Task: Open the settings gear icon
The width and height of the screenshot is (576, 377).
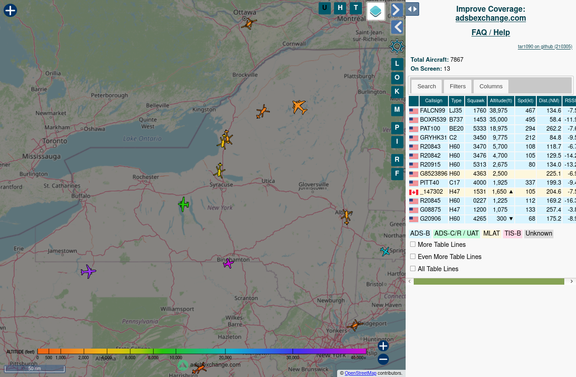Action: coord(397,46)
